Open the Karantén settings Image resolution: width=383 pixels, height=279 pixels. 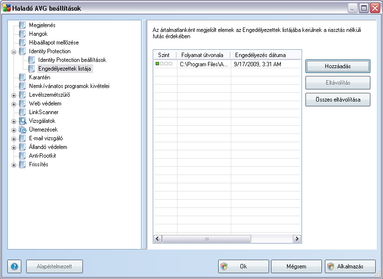(x=40, y=77)
